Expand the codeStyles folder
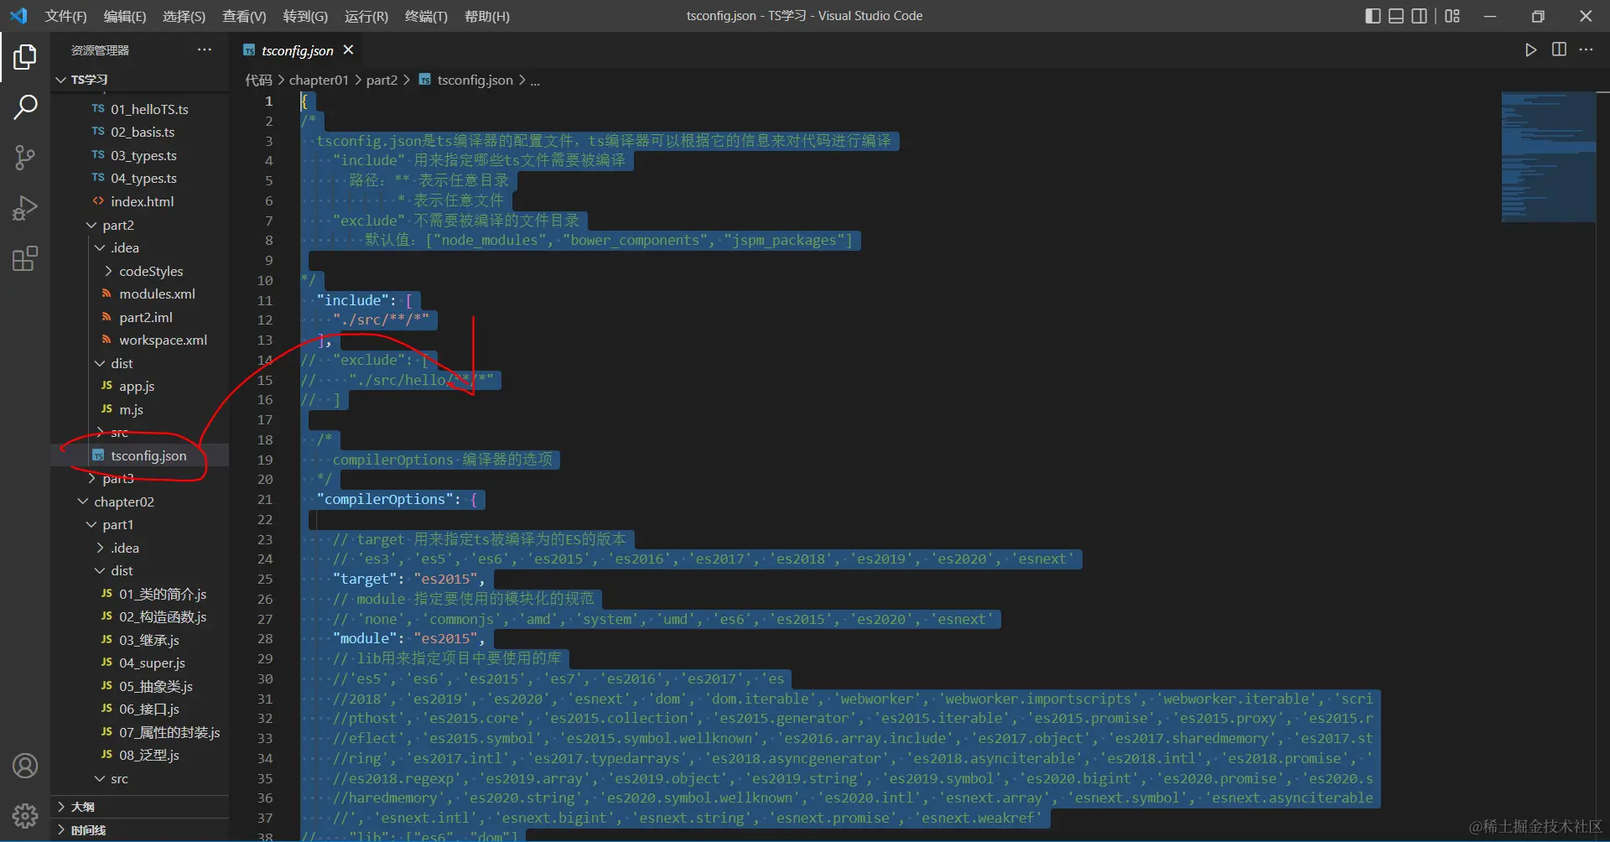1610x842 pixels. pos(151,271)
